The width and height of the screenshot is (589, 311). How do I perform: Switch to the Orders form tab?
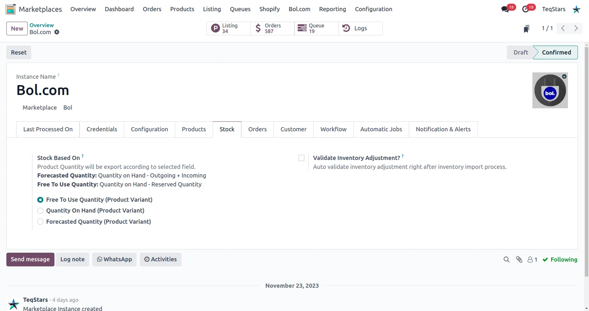point(257,129)
